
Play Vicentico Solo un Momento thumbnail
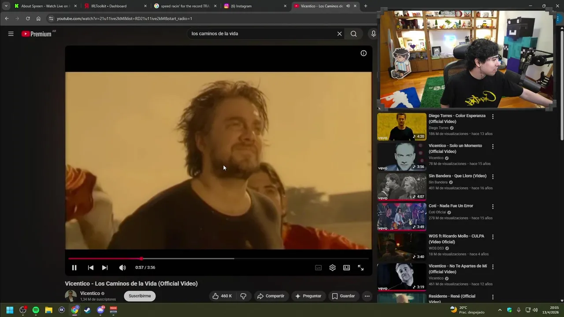(402, 157)
